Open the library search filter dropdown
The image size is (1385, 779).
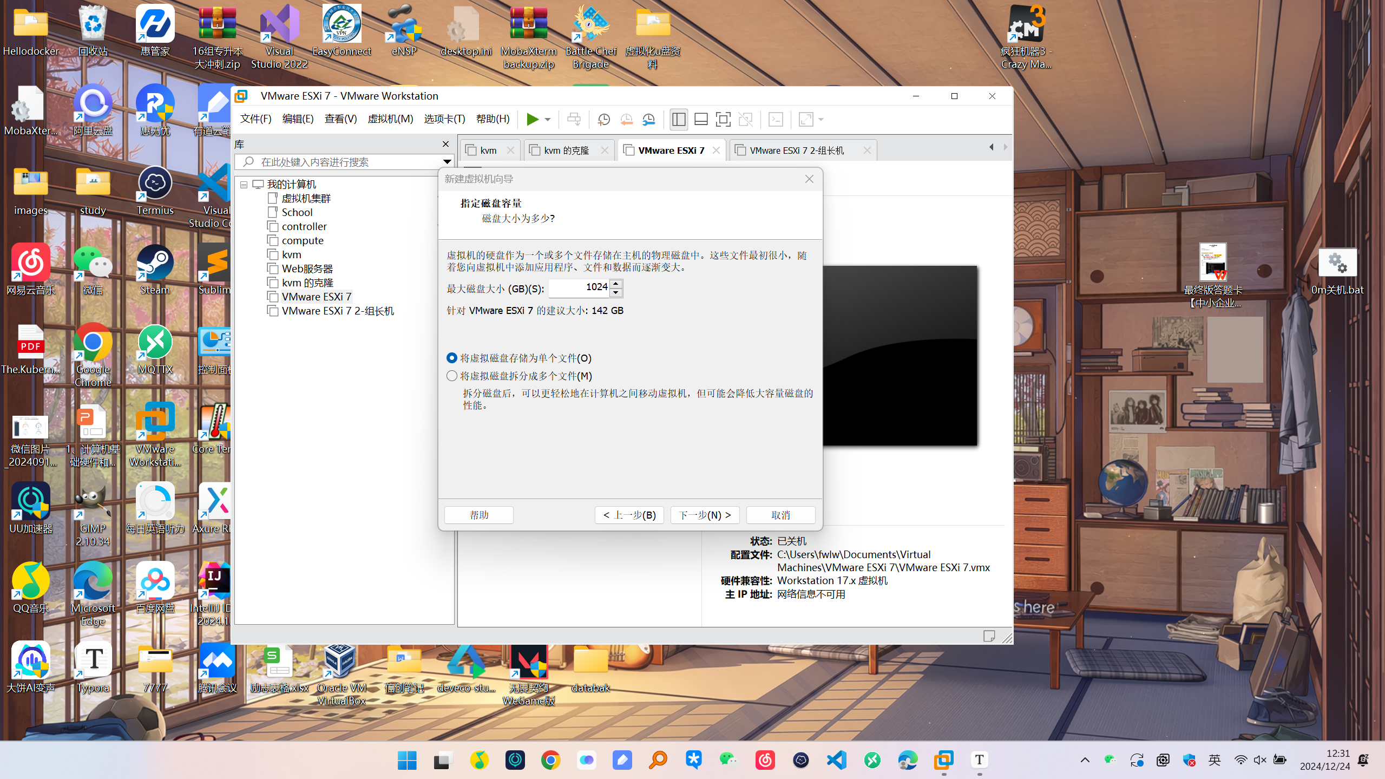[447, 162]
